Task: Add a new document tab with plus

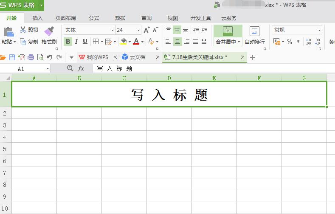Action: click(253, 57)
